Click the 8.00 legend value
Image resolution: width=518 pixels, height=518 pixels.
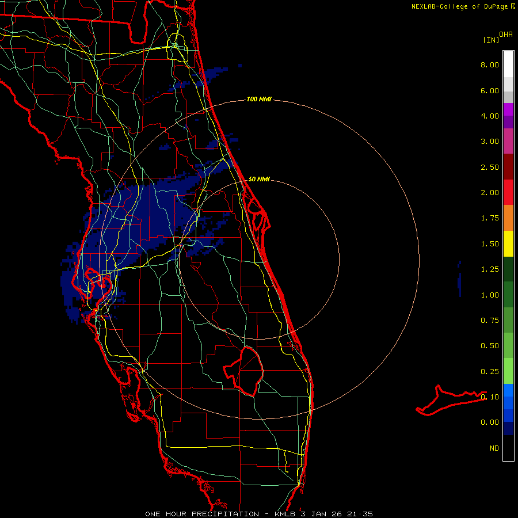490,64
